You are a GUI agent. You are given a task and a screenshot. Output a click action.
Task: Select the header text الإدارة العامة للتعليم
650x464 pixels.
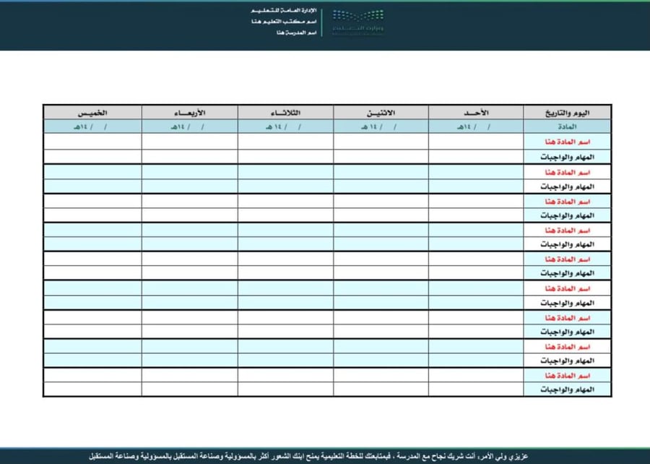click(284, 10)
